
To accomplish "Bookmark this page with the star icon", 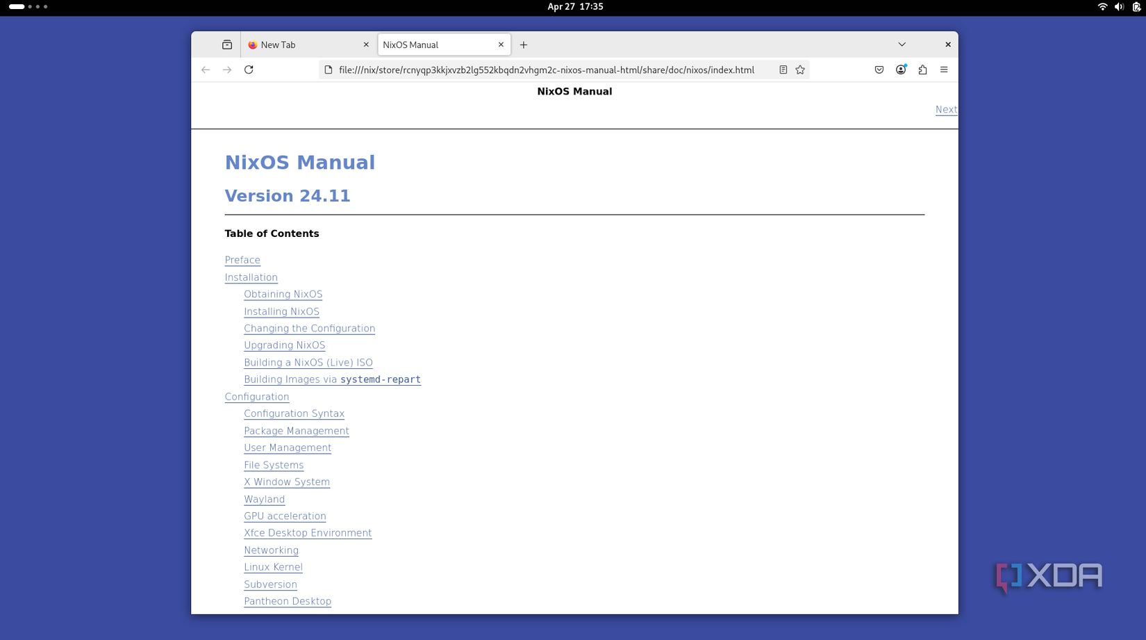I will point(800,69).
